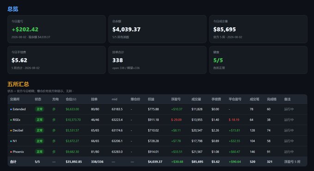Click the 总览 section heading
Image resolution: width=314 pixels, height=171 pixels.
pos(13,9)
